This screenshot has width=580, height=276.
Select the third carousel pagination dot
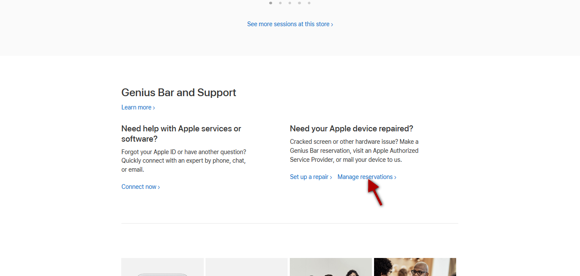290,3
